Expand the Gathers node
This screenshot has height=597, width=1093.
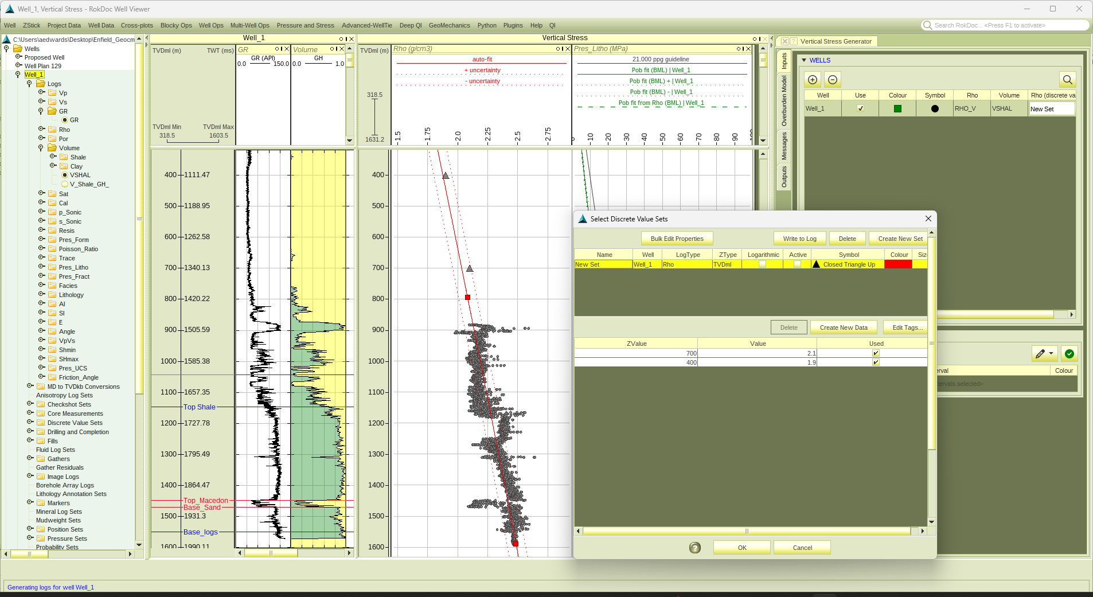(30, 458)
